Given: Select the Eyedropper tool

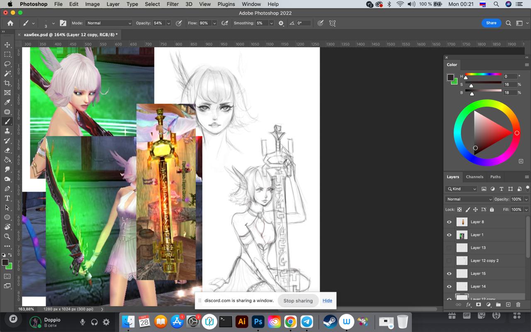Looking at the screenshot, I should [x=7, y=103].
